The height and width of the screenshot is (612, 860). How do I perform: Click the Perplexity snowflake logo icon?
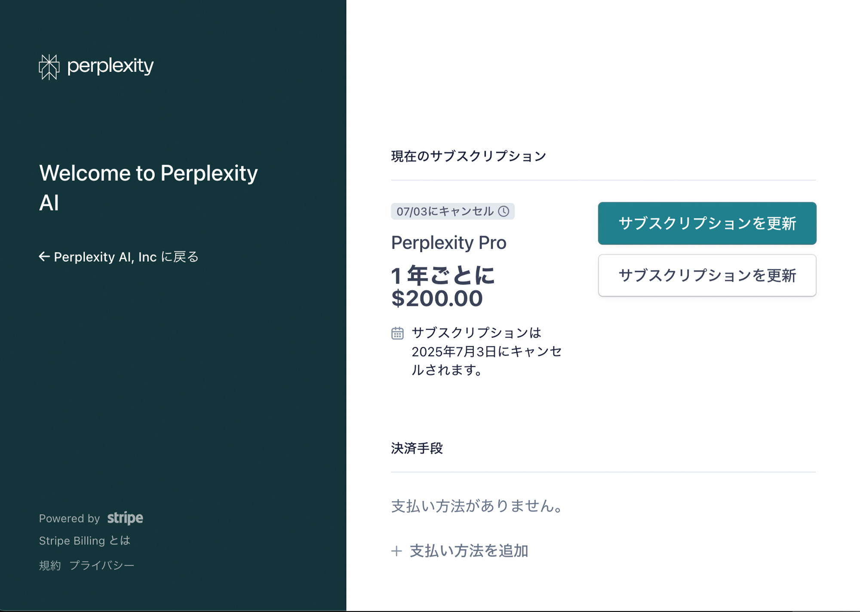click(x=49, y=67)
